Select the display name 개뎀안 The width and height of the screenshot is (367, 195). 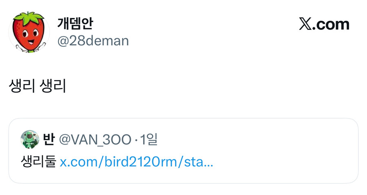point(75,24)
